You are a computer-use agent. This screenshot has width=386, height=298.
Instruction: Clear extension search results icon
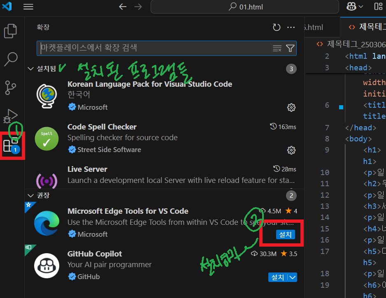click(277, 48)
